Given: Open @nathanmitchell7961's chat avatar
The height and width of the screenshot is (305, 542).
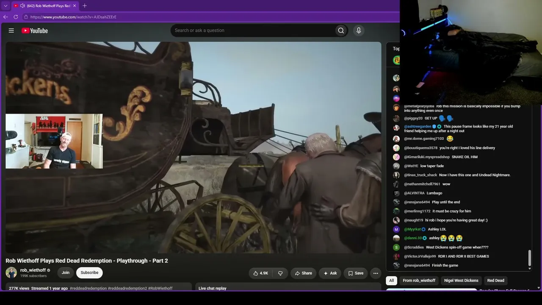Looking at the screenshot, I should [x=396, y=184].
